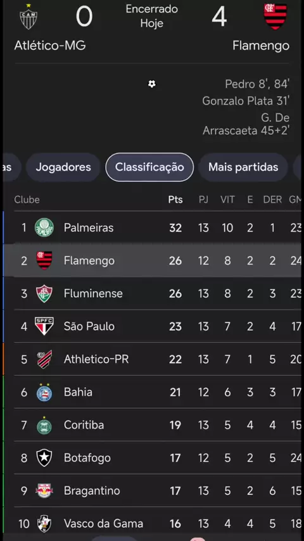This screenshot has height=541, width=304.
Task: Switch to the Jogadores tab
Action: 63,167
